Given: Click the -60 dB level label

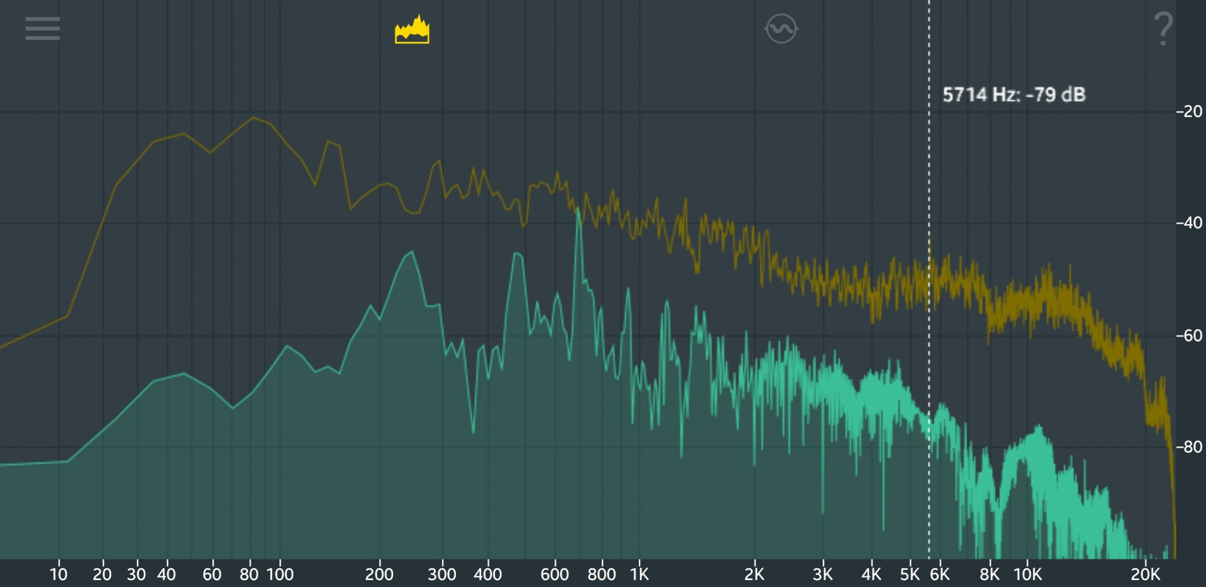Looking at the screenshot, I should pyautogui.click(x=1188, y=336).
